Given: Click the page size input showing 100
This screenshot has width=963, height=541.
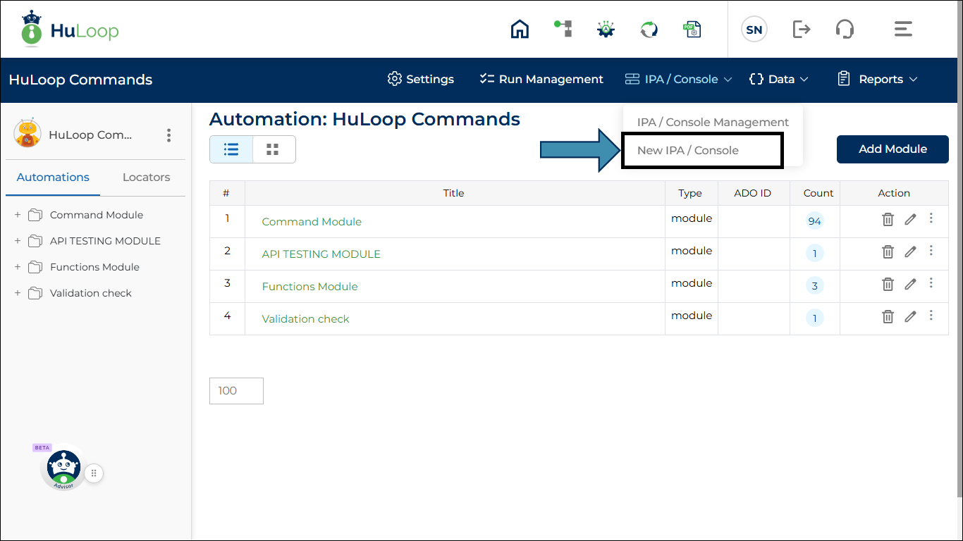Looking at the screenshot, I should (x=236, y=390).
